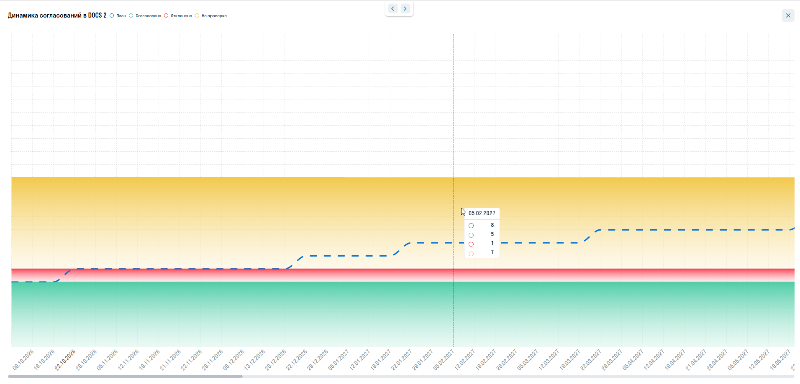The height and width of the screenshot is (384, 800).
Task: Click the x-axis label 13.12.2026
Action: [254, 360]
